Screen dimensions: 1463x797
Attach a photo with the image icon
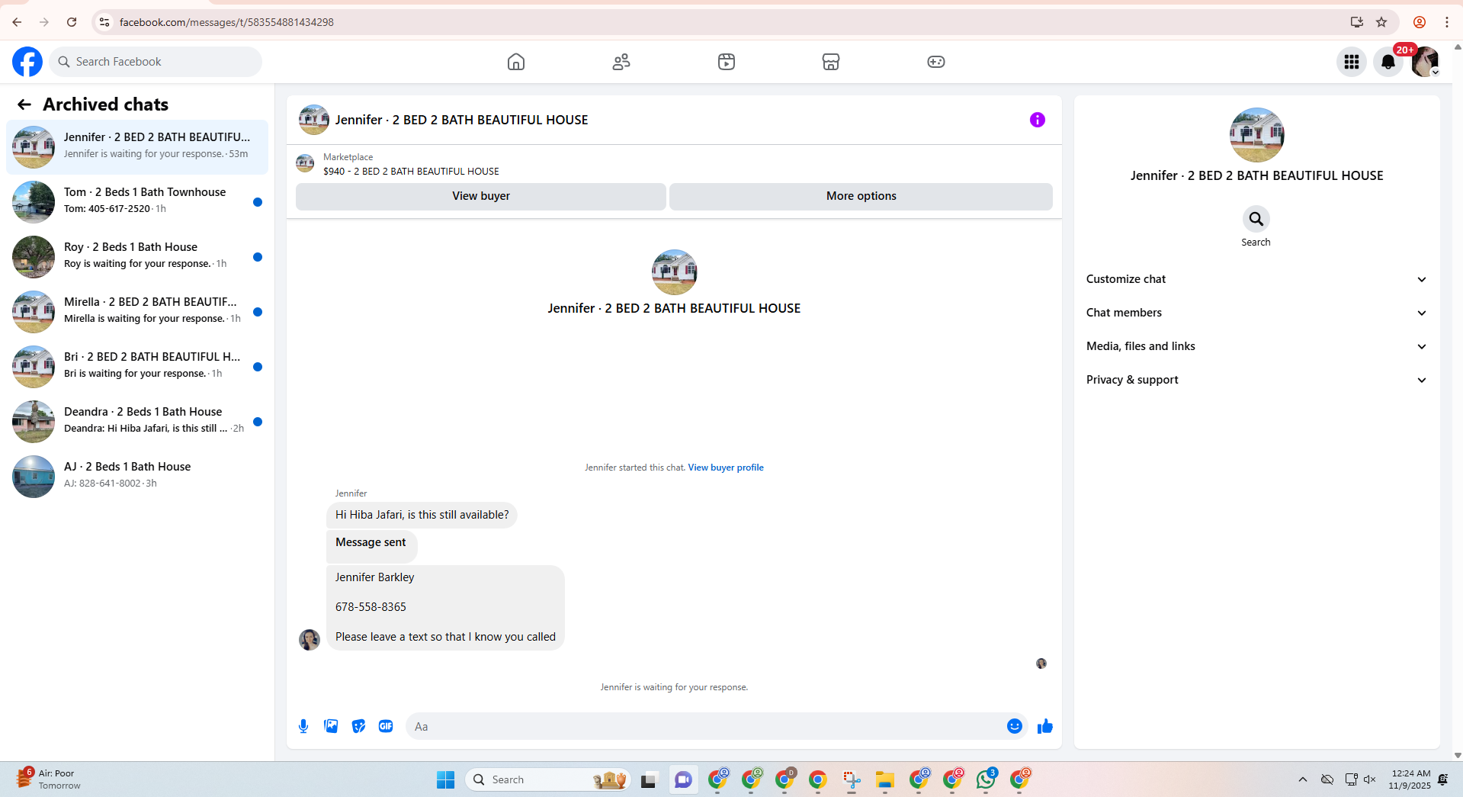tap(331, 726)
